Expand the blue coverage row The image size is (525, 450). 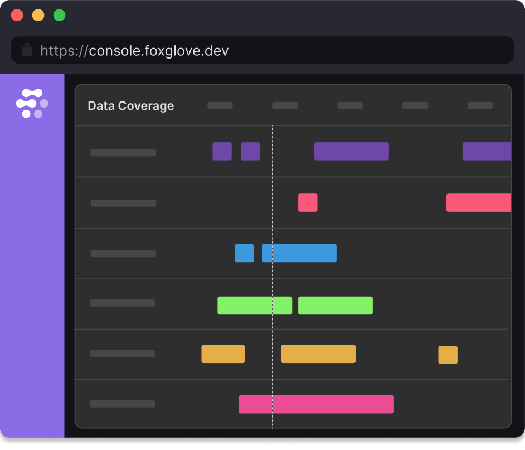click(x=123, y=253)
